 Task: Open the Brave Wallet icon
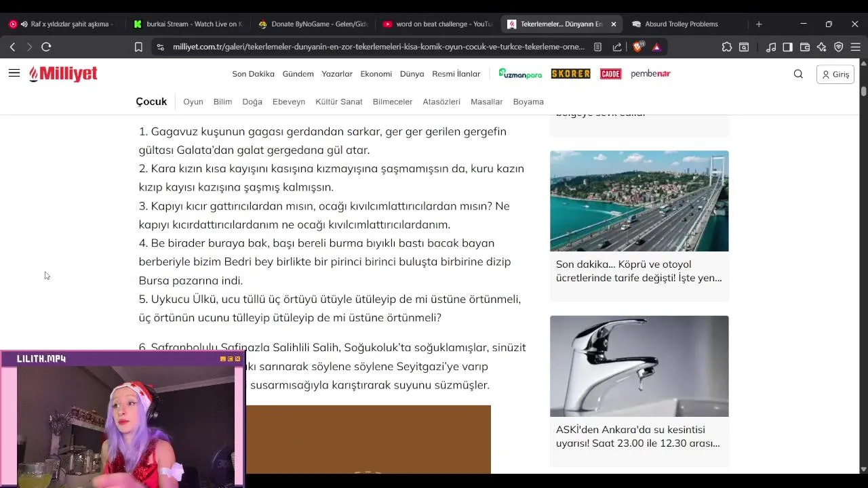(x=805, y=47)
